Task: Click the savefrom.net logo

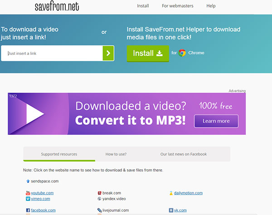Action: click(57, 6)
